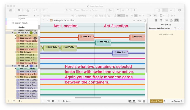Add a footnote with cf button
Viewport: 190px width, 110px height.
[178, 28]
